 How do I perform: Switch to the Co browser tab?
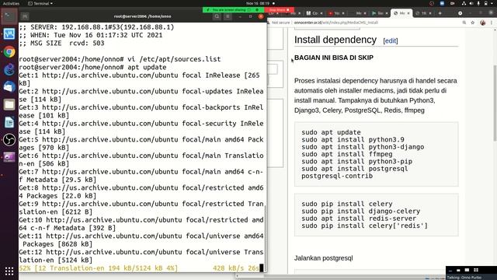[314, 13]
